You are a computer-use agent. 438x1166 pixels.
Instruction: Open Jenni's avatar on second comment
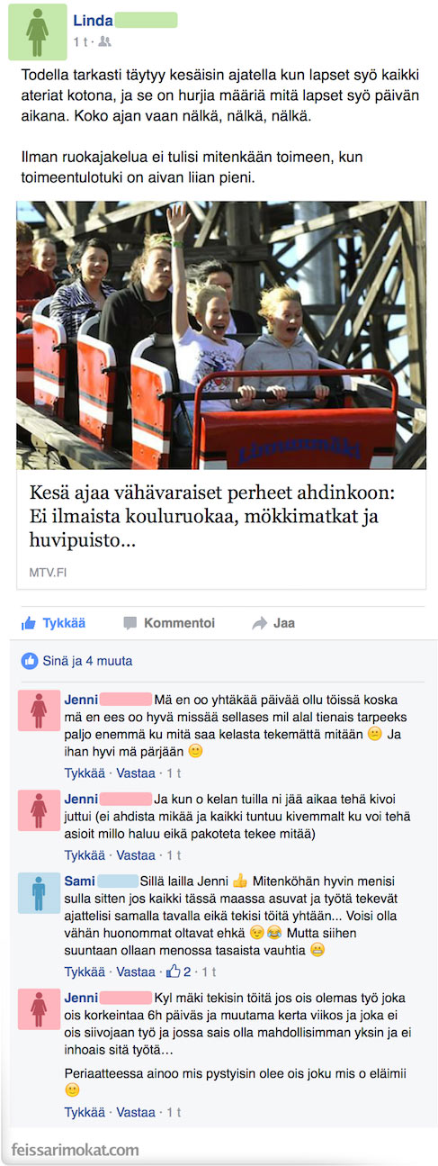[39, 809]
